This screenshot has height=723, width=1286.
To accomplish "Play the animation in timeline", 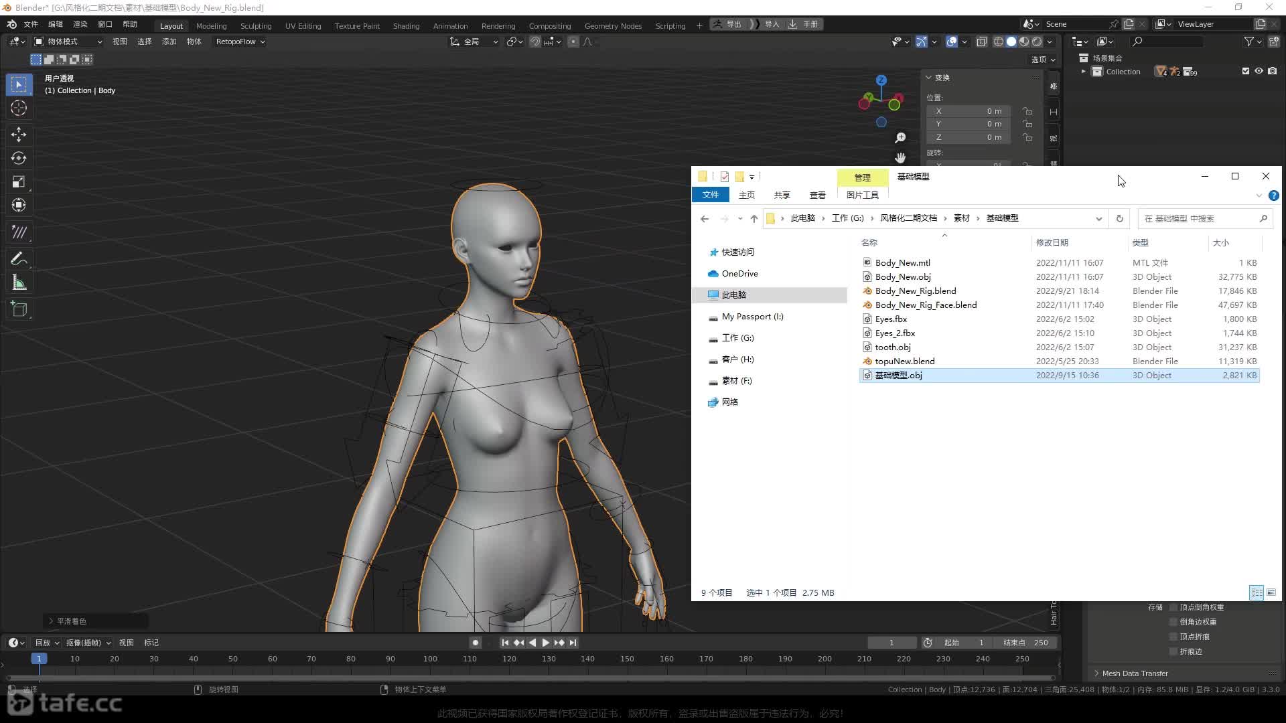I will [x=546, y=643].
